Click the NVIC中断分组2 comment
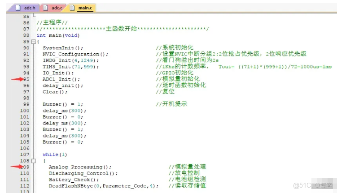This screenshot has width=337, height=193. pyautogui.click(x=231, y=54)
